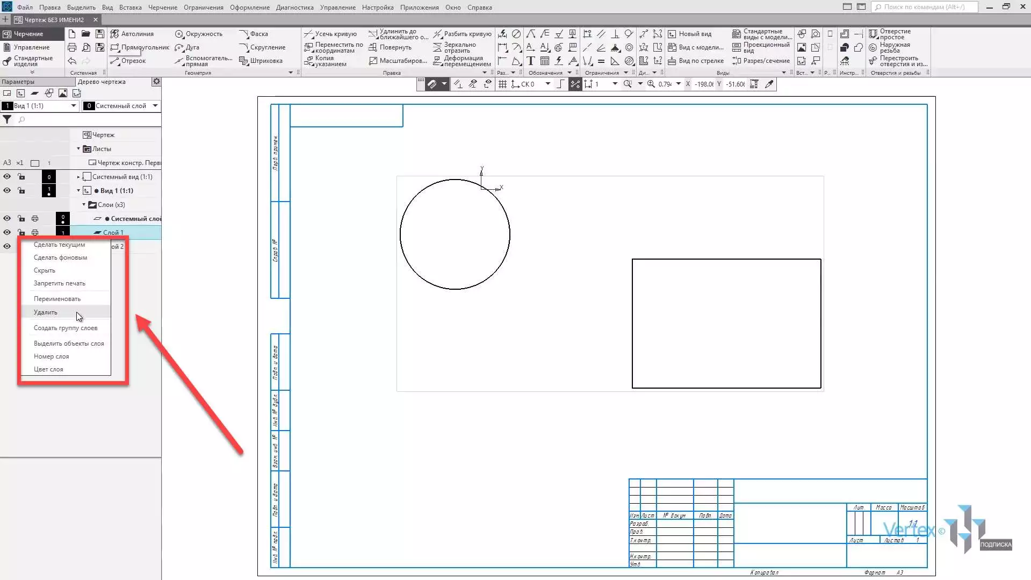Choose Цвет слоя from context menu

click(48, 369)
